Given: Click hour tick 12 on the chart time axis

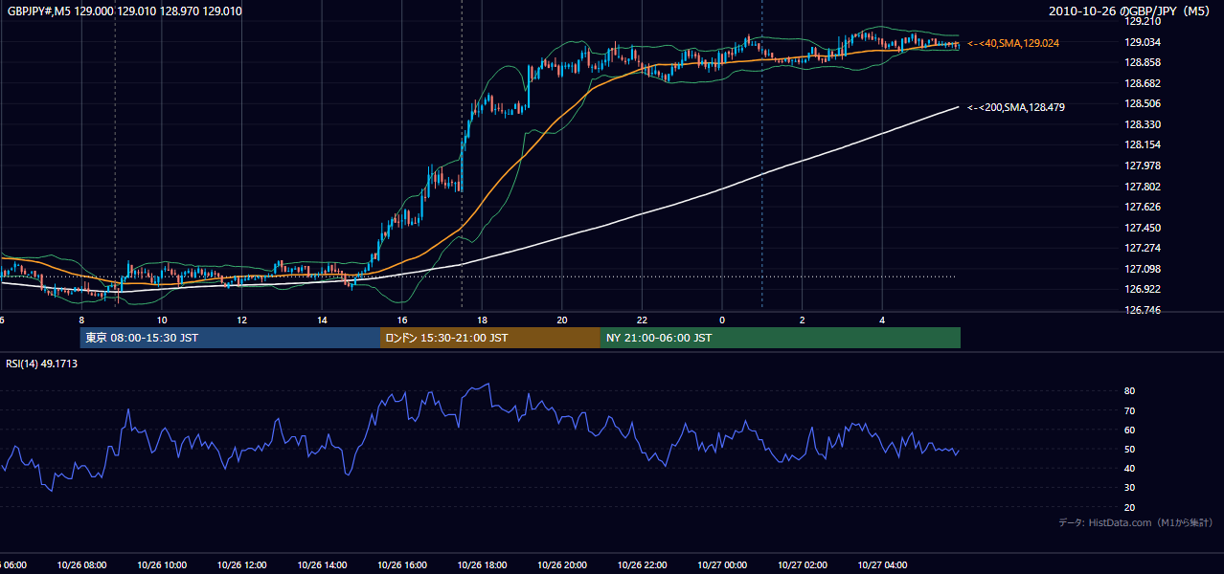Looking at the screenshot, I should [241, 320].
